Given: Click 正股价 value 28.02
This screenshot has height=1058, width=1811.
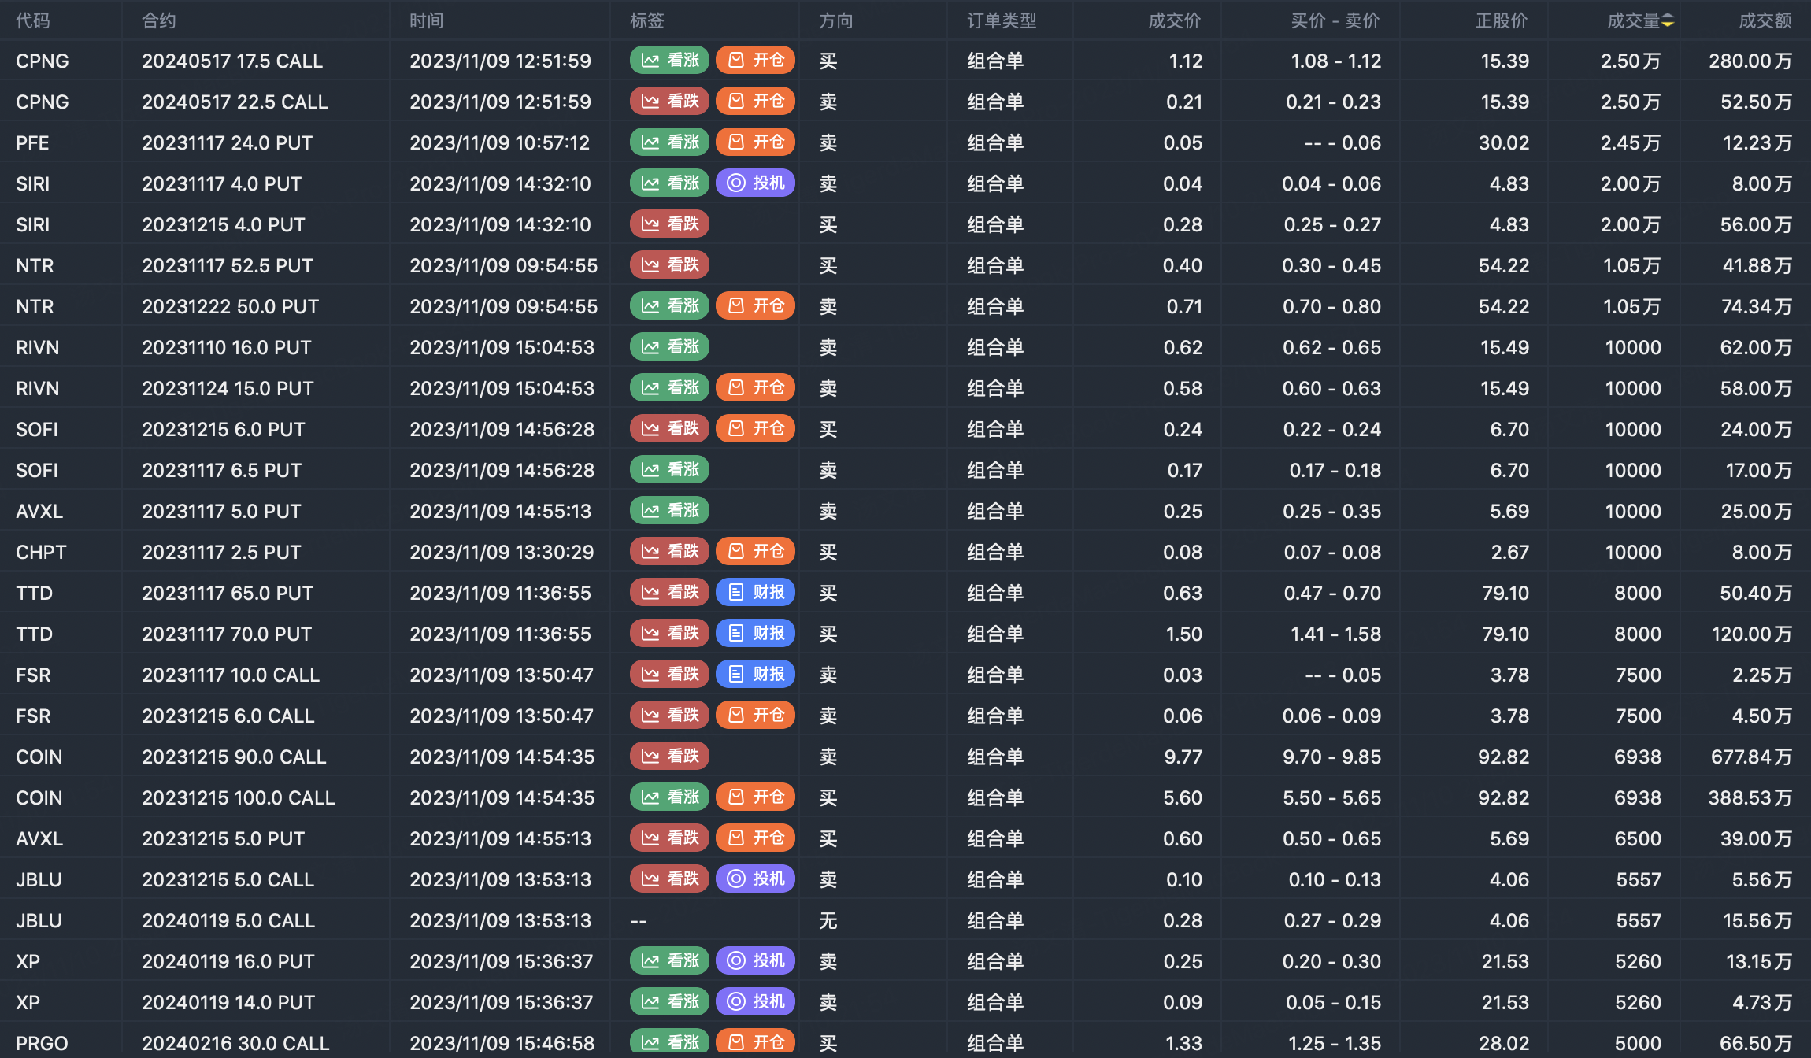Looking at the screenshot, I should point(1504,1043).
